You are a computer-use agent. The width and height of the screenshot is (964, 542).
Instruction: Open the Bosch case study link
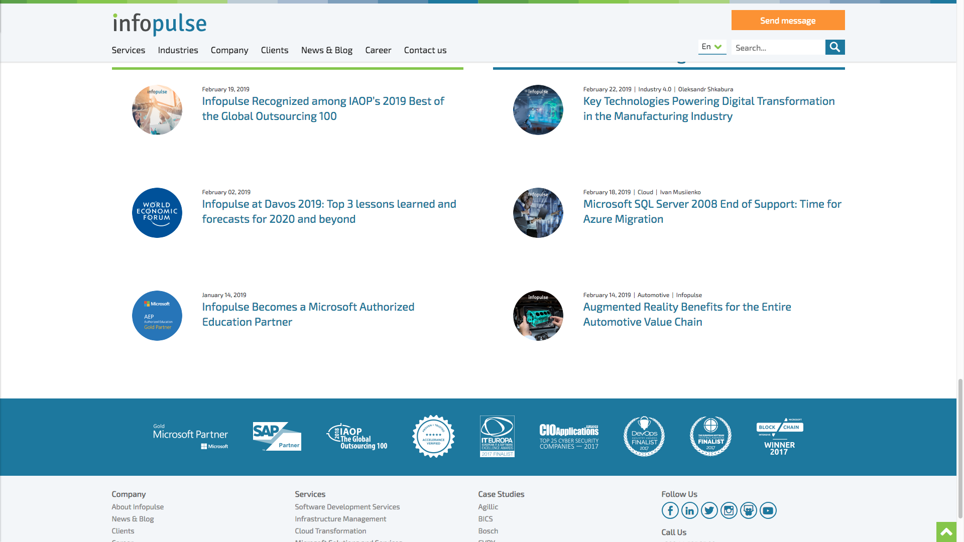coord(488,531)
